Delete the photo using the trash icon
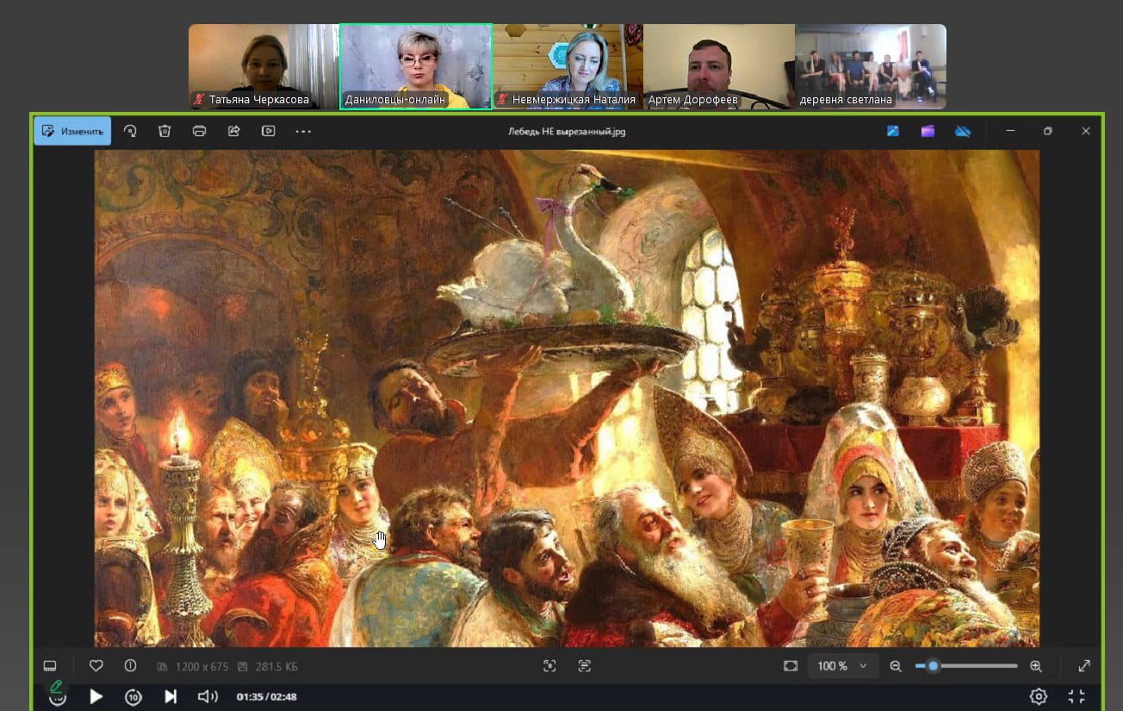The height and width of the screenshot is (711, 1123). tap(164, 132)
